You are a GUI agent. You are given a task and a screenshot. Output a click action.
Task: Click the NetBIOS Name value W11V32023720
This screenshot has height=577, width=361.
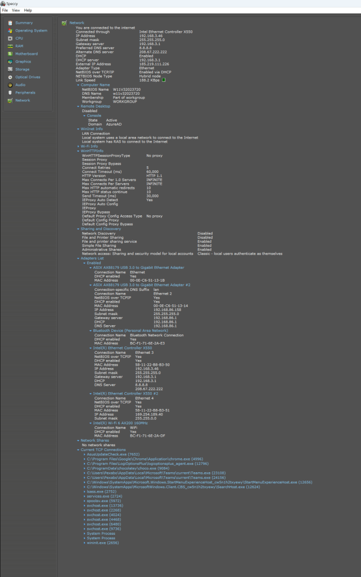coord(127,90)
